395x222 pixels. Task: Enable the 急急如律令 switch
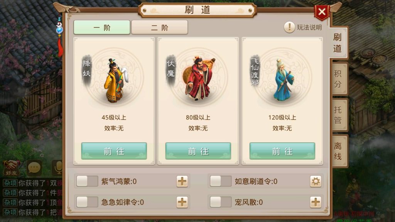click(87, 202)
